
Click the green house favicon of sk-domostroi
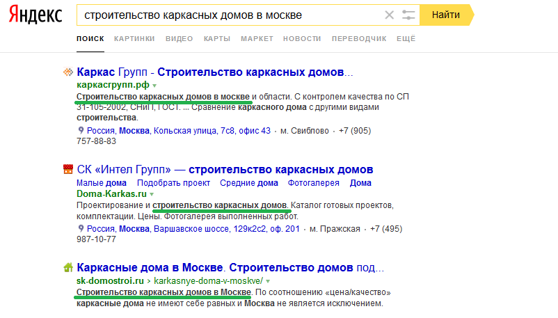coord(68,267)
